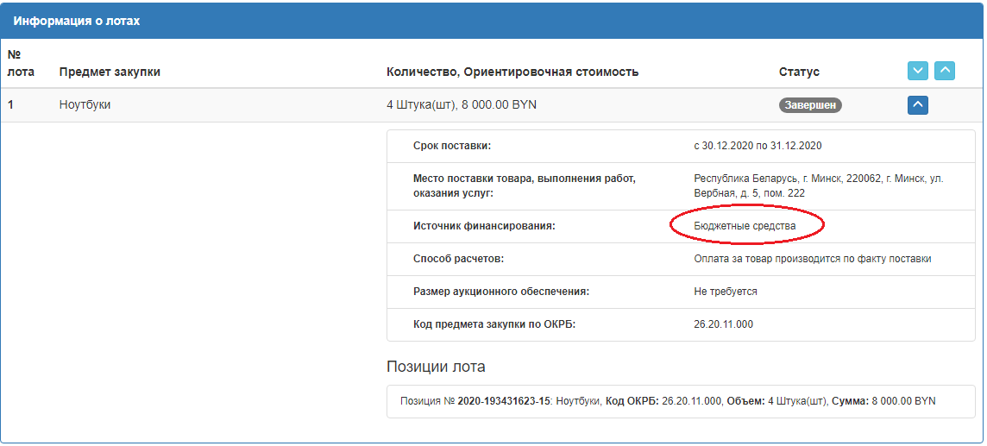Click the Источник финансирования label

pyautogui.click(x=484, y=225)
